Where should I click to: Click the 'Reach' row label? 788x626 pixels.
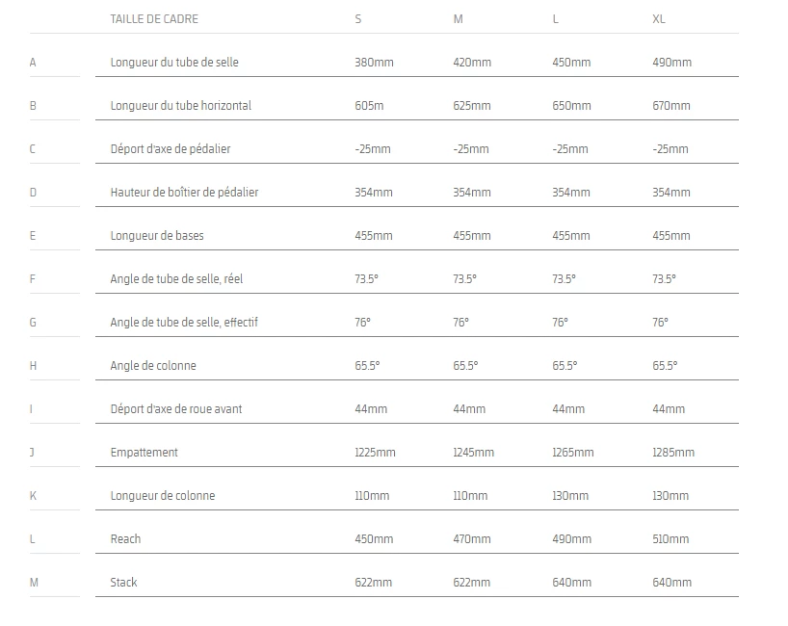126,539
